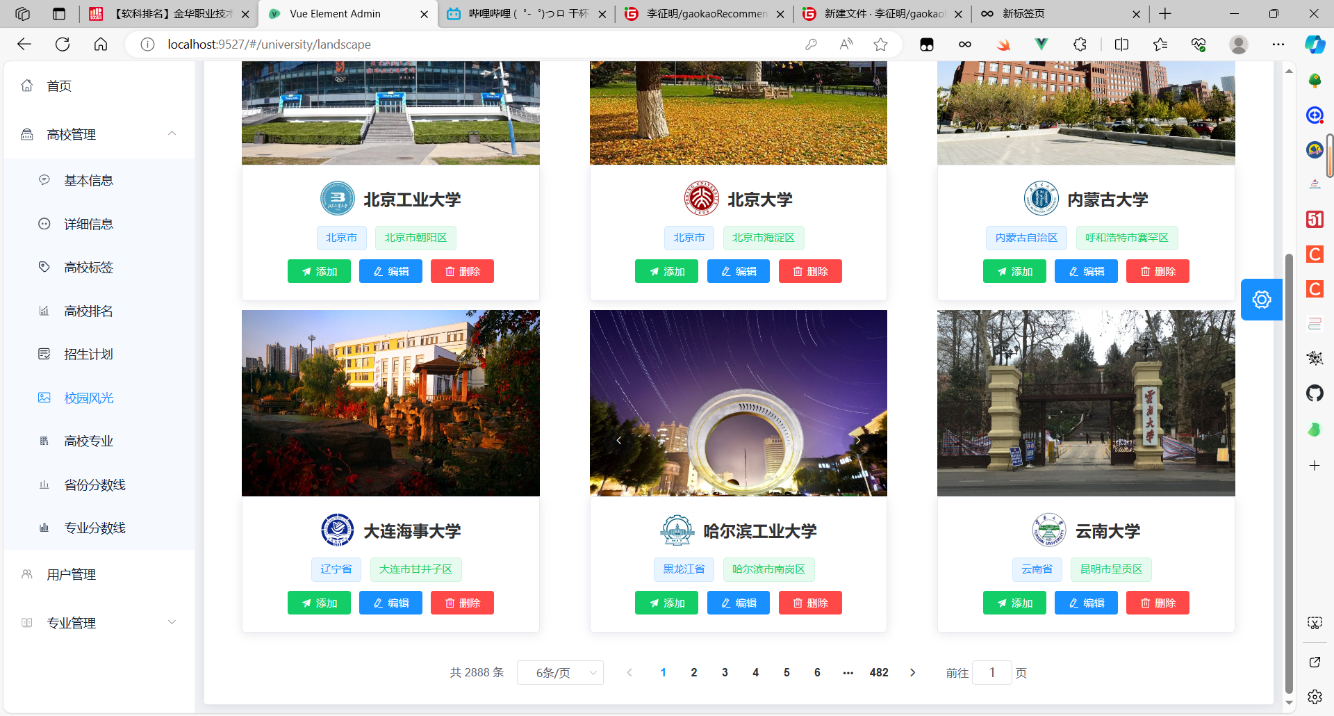The width and height of the screenshot is (1334, 716).
Task: Click the page vertical scrollbar
Action: (x=1289, y=473)
